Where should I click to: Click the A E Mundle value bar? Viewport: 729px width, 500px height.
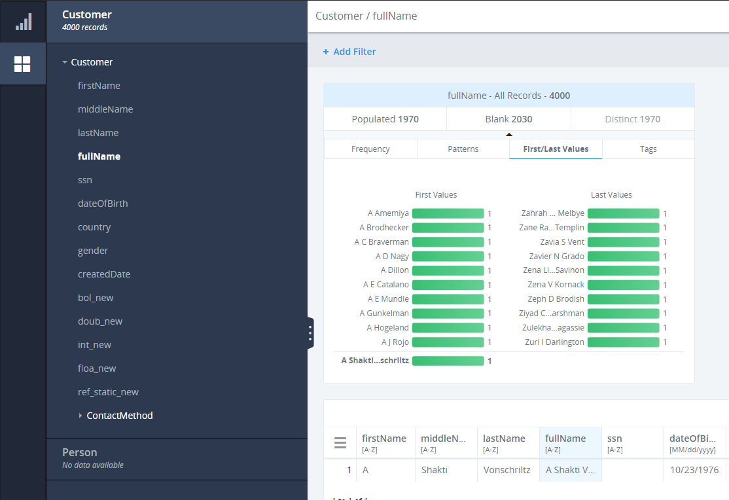click(x=448, y=299)
